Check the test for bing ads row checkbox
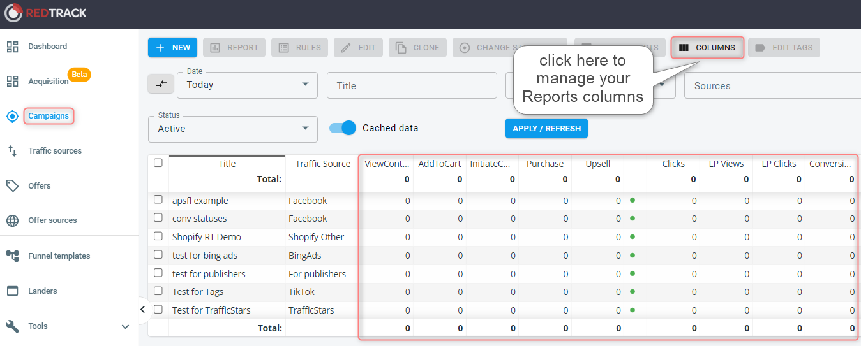The image size is (861, 346). click(x=158, y=255)
